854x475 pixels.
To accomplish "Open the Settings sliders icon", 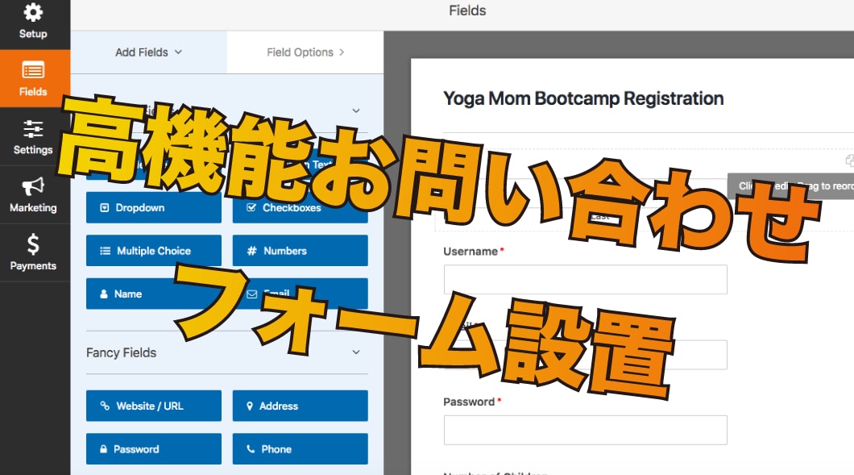I will tap(33, 128).
